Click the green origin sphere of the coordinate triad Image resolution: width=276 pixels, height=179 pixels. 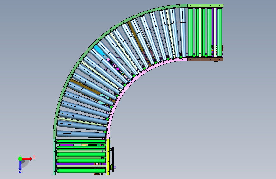20,159
